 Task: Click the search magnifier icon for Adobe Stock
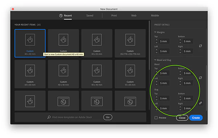(49, 117)
